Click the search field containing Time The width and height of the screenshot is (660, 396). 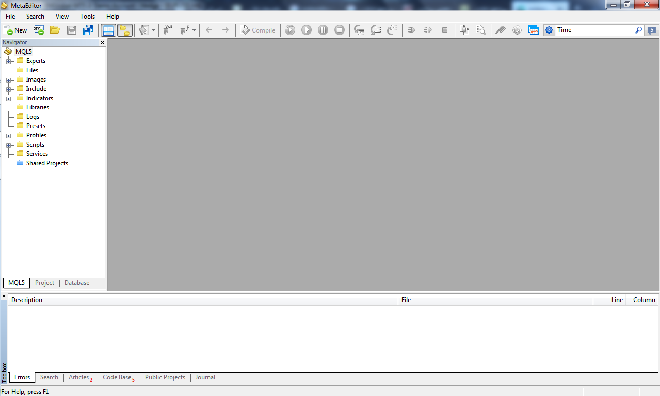point(593,30)
